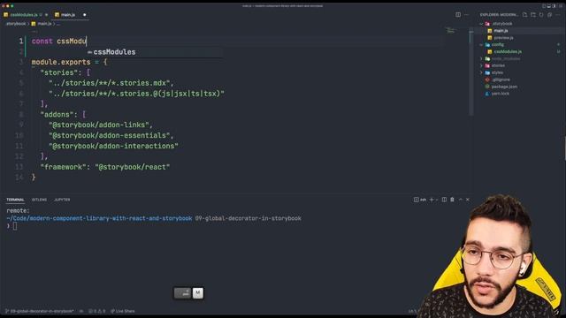
Task: Open the terminal launch profile dropdown arrow
Action: (437, 200)
